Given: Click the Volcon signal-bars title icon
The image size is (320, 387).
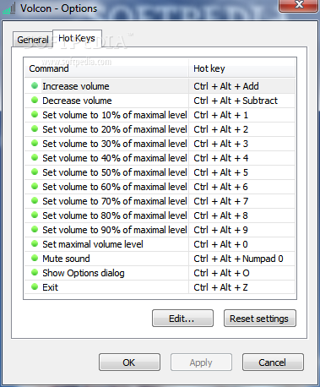Looking at the screenshot, I should coord(9,8).
